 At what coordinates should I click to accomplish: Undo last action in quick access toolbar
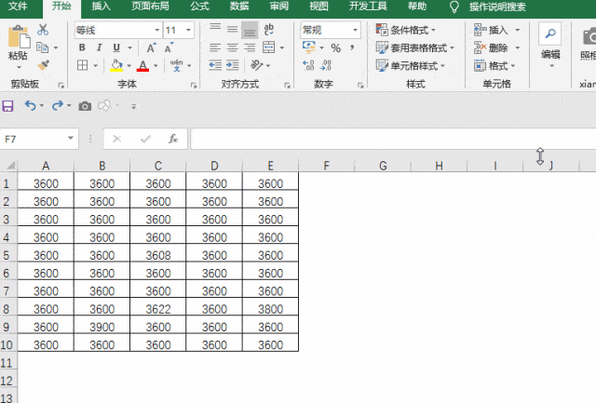(x=30, y=105)
